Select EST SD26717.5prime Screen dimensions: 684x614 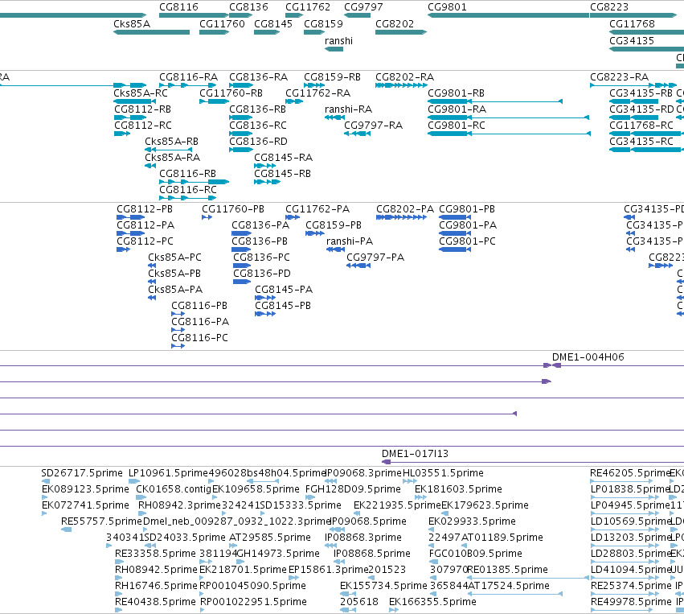[x=82, y=473]
